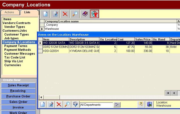180x114 pixels.
Task: Switch to the Actions tab
Action: 9,12
